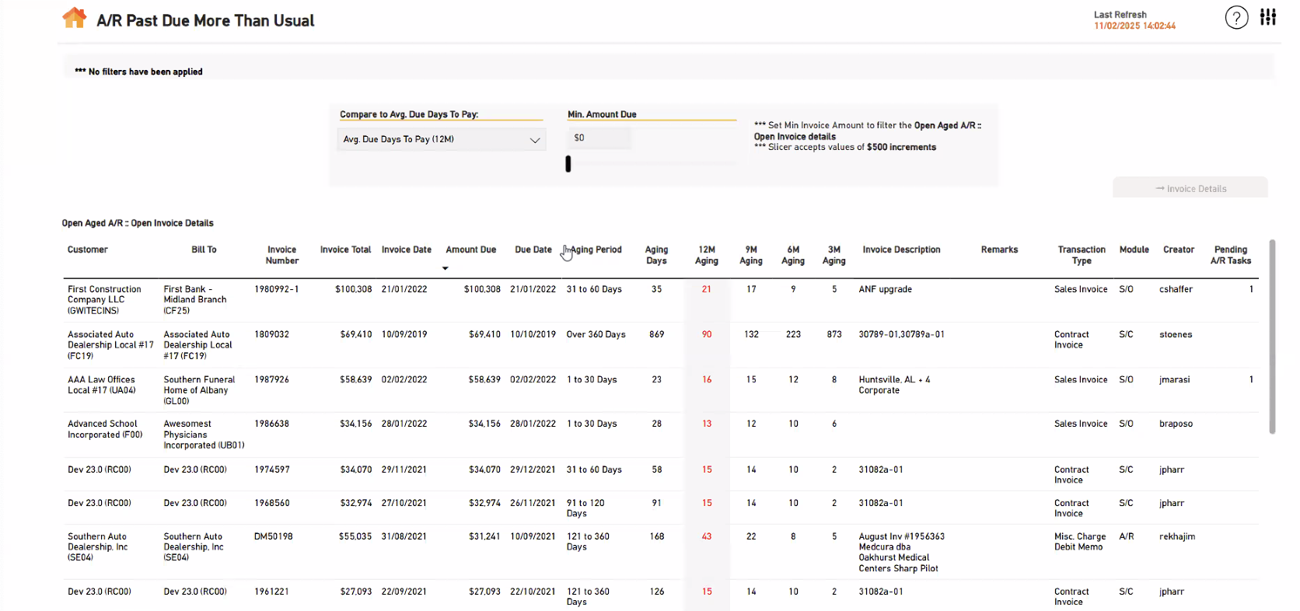The width and height of the screenshot is (1300, 611).
Task: Select invoice number 1809032
Action: [x=271, y=334]
